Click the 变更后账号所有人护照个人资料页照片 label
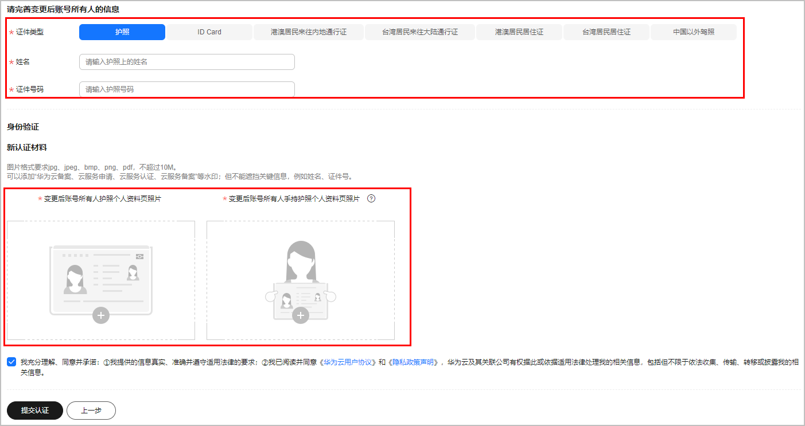Viewport: 805px width, 426px height. (x=102, y=199)
